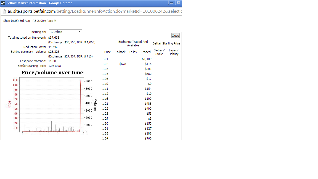Minimize the Chrome window

pos(172,3)
